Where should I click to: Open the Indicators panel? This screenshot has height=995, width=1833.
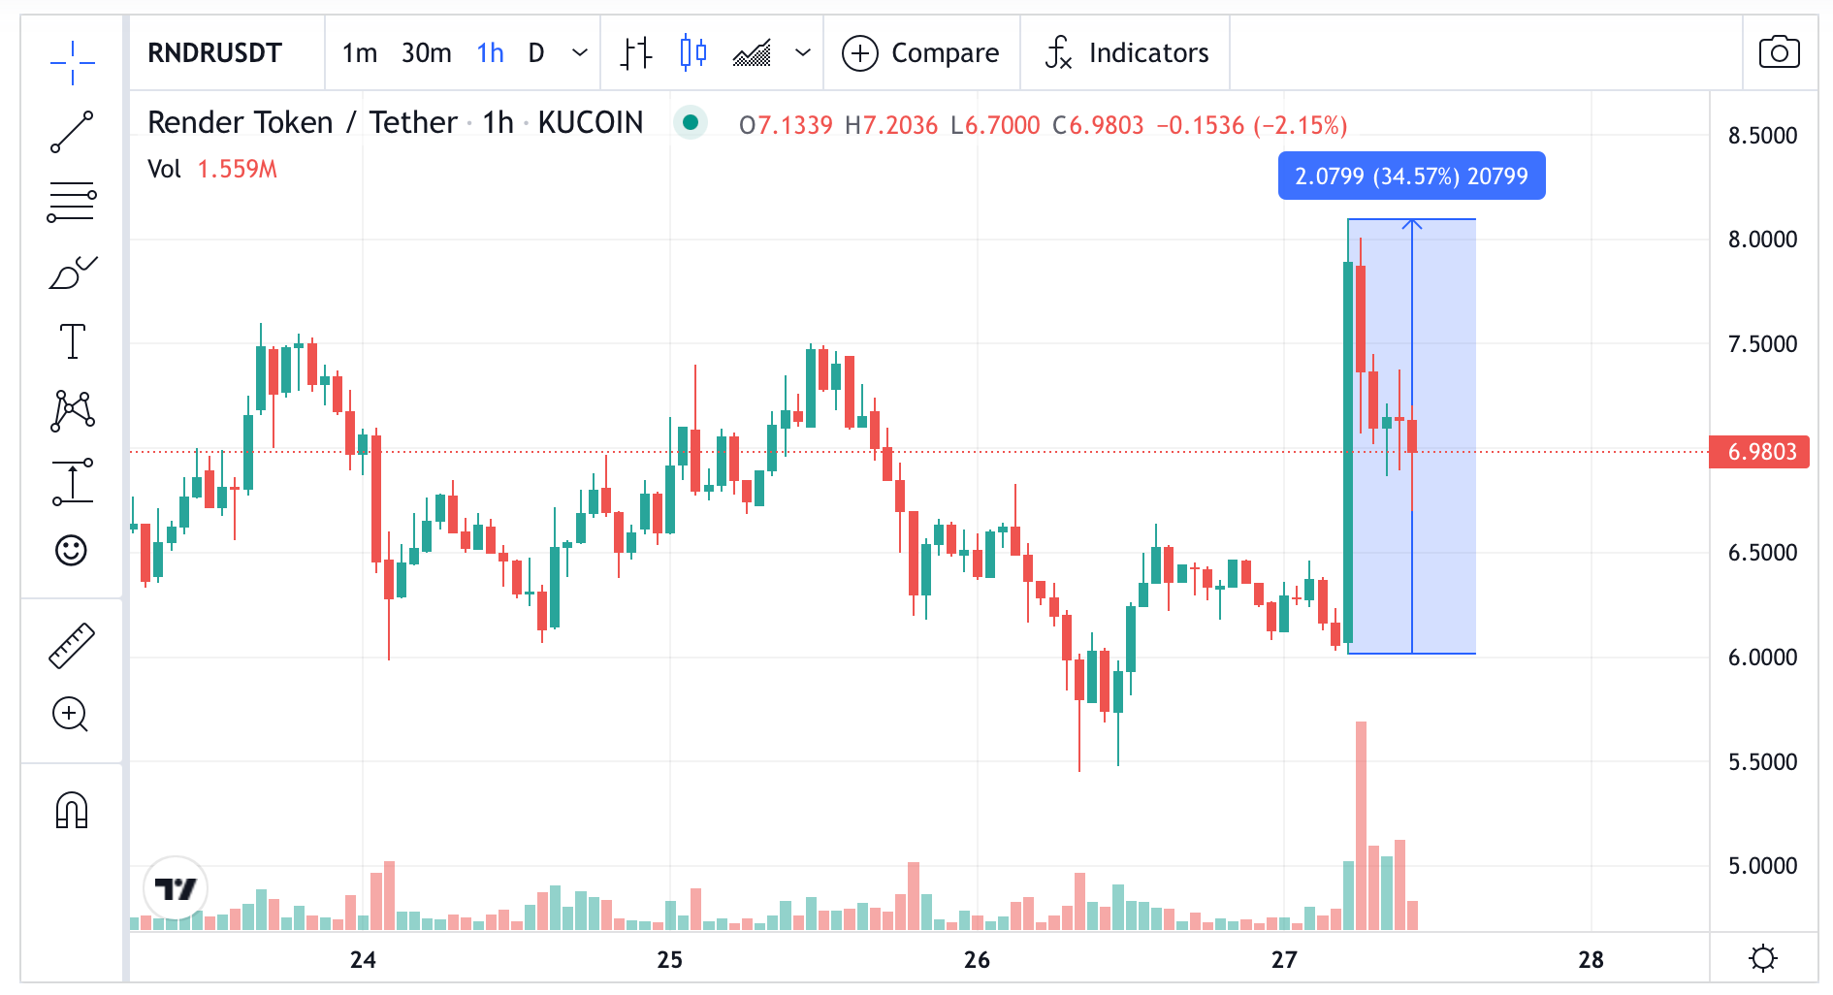pyautogui.click(x=1127, y=52)
